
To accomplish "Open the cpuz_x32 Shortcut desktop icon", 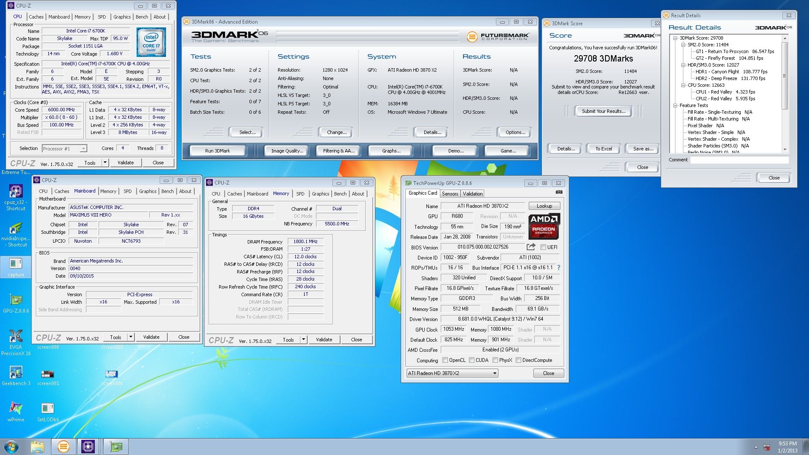I will pos(16,197).
